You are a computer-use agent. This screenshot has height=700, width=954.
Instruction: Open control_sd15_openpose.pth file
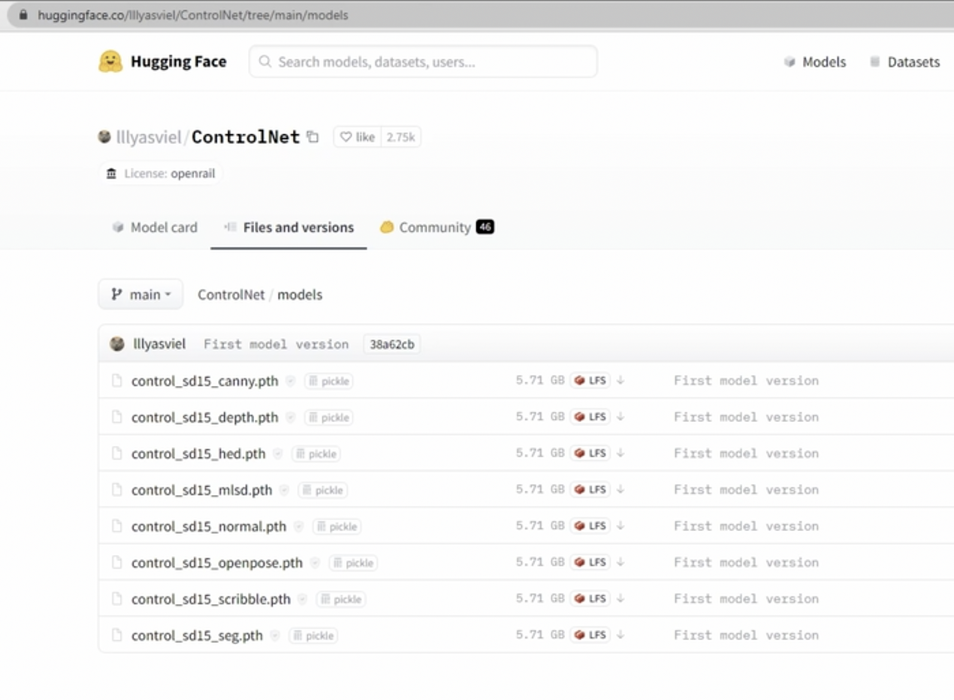click(217, 563)
